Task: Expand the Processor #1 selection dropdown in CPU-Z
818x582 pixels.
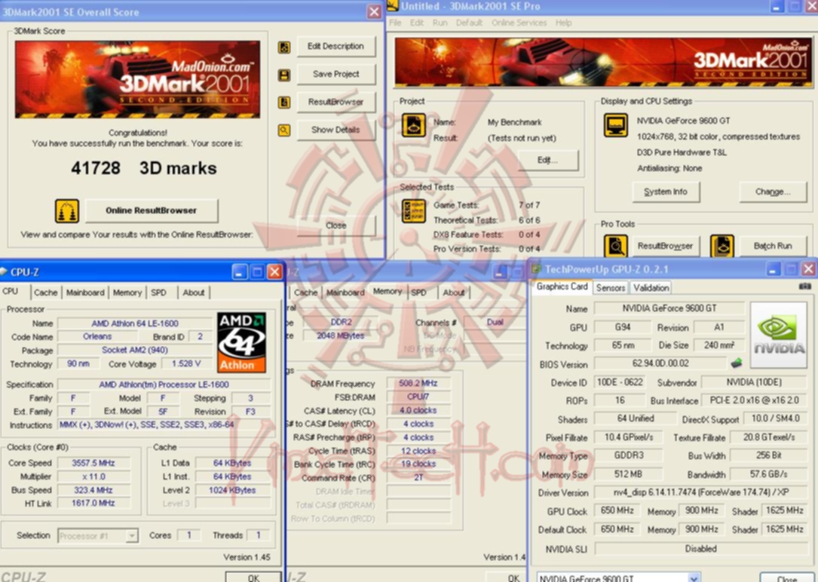Action: 132,535
